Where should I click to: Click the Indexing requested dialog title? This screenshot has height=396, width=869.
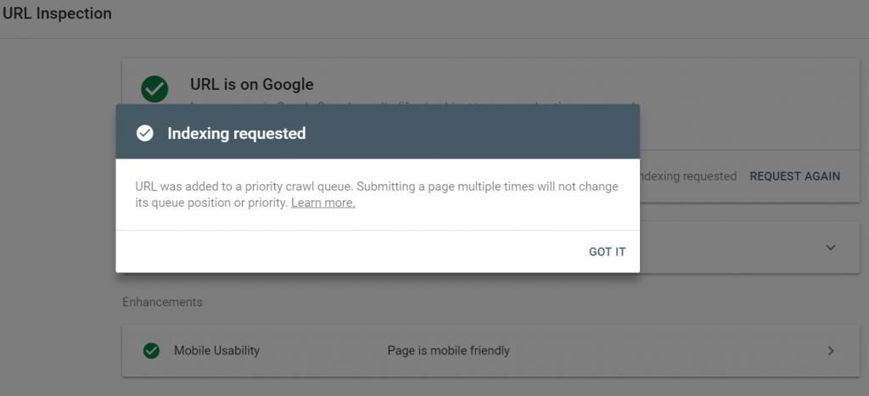[x=237, y=133]
